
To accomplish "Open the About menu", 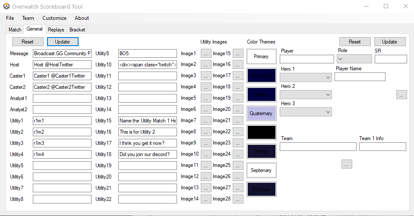I will (82, 18).
